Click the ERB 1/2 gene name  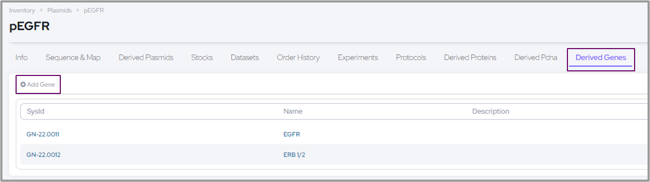coord(294,155)
